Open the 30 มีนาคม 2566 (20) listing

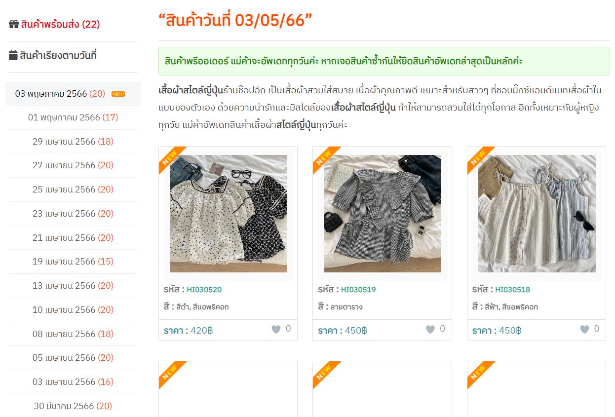[73, 406]
